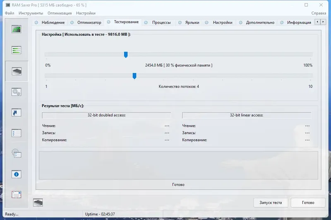Image resolution: width=331 pixels, height=220 pixels.
Task: Switch to the Оптимизатор tab
Action: point(86,22)
